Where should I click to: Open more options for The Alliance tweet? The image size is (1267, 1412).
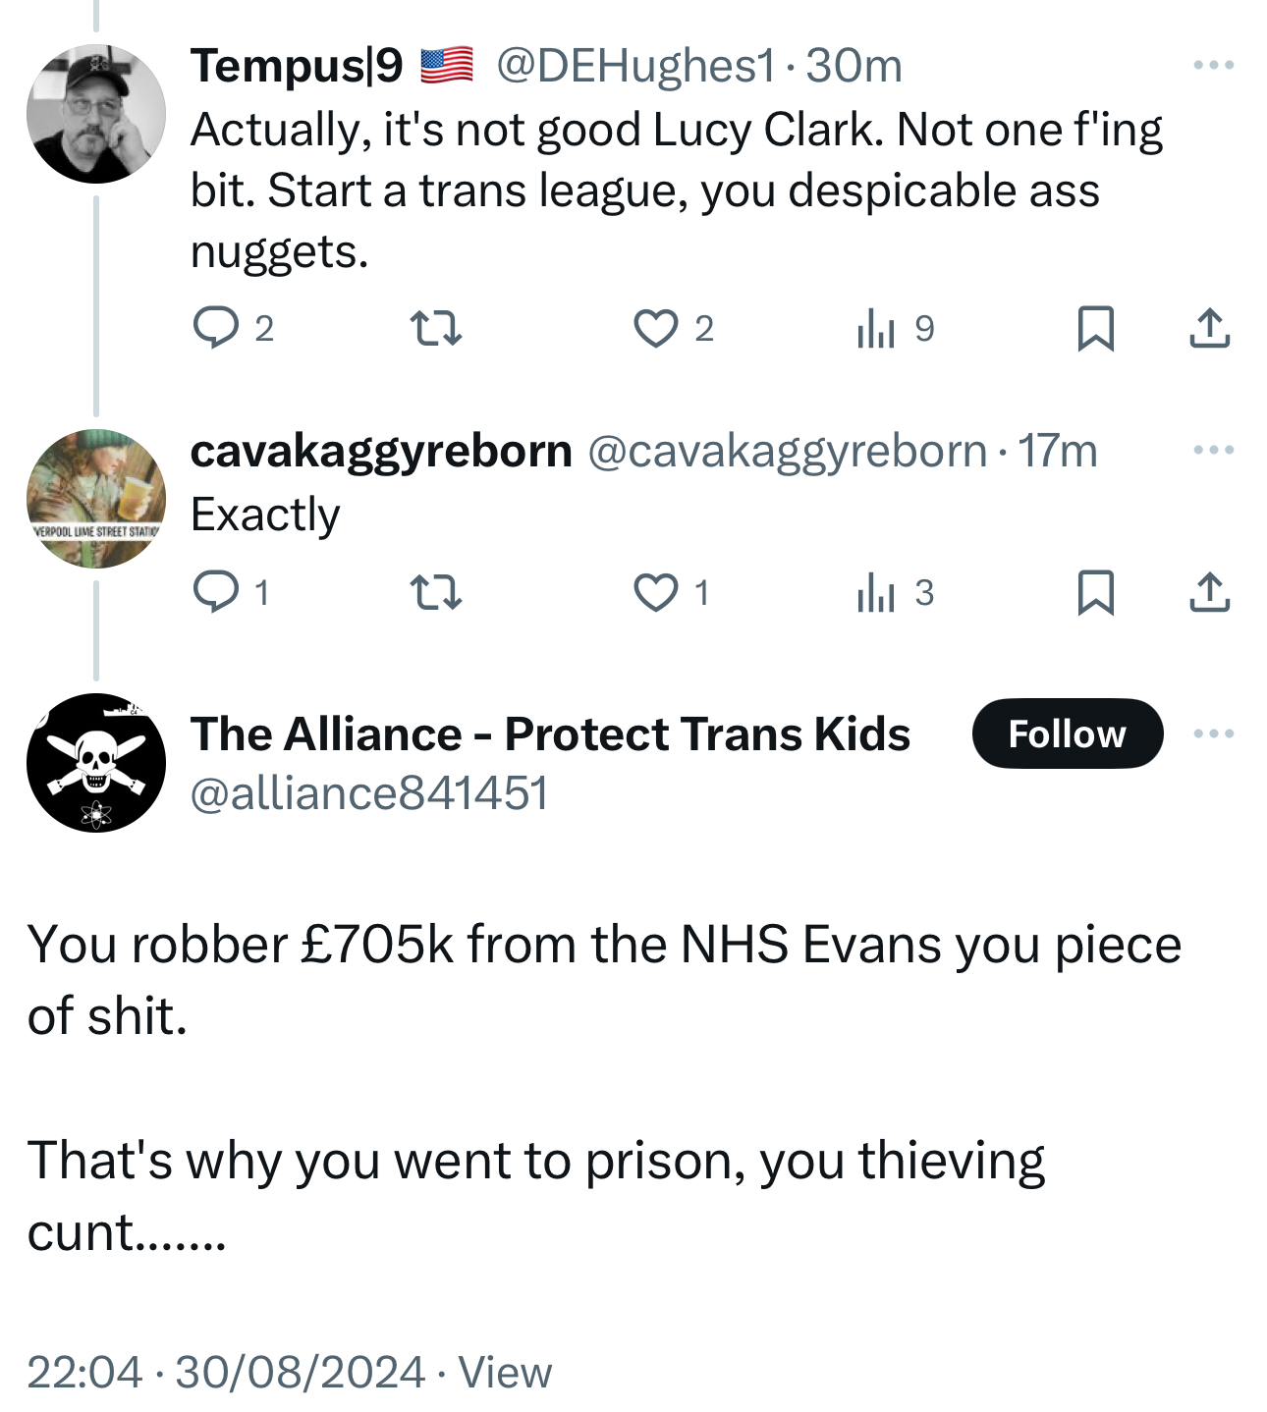(x=1214, y=733)
